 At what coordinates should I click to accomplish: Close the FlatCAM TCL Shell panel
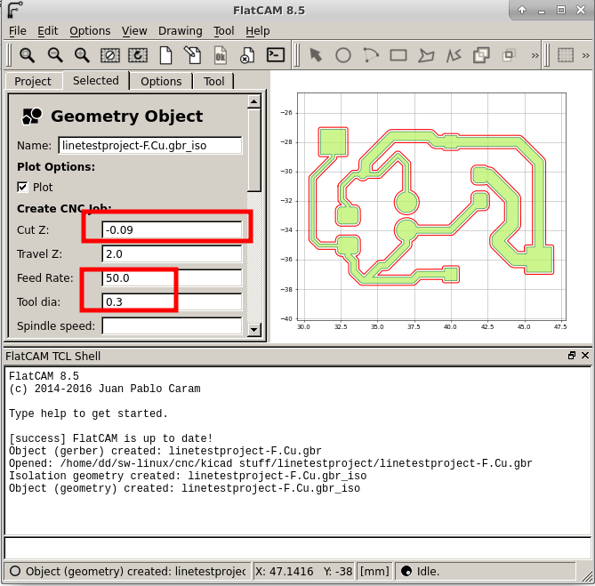click(x=585, y=356)
